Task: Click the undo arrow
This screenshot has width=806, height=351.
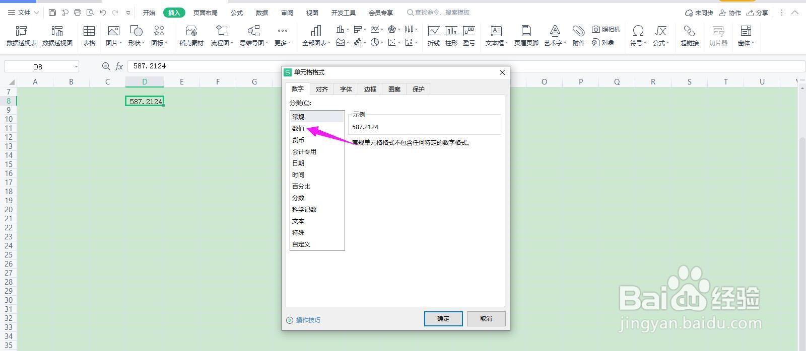Action: tap(103, 13)
